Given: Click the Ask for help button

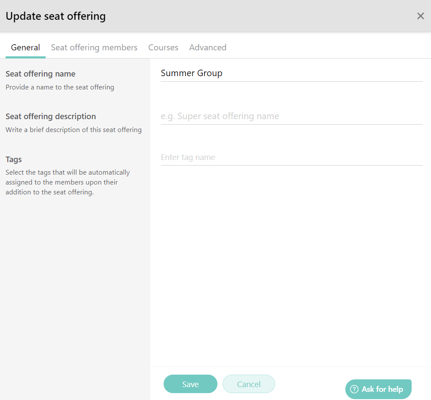Looking at the screenshot, I should coord(378,389).
